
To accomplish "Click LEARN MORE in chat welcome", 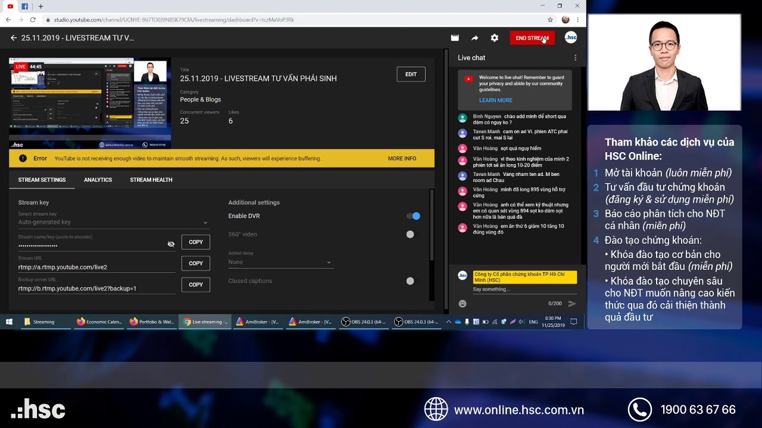I will coord(495,100).
